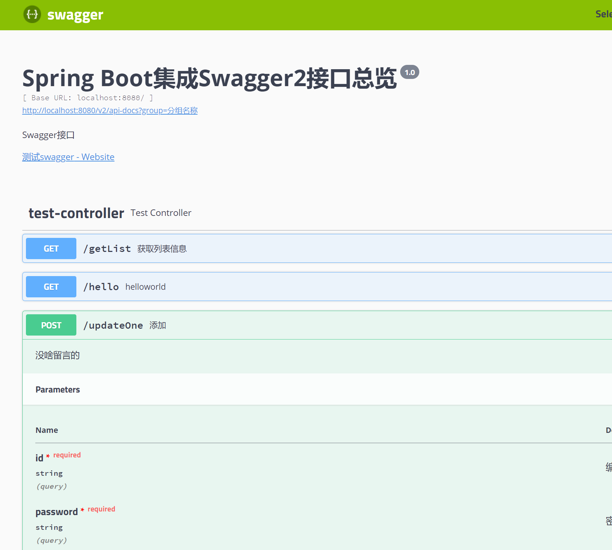Viewport: 612px width, 550px height.
Task: Click the Test Controller description text
Action: click(161, 213)
